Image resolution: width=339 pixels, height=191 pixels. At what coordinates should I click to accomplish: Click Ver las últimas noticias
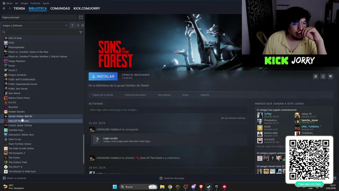click(x=233, y=118)
